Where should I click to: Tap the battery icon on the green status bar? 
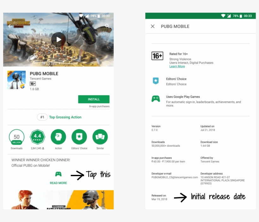point(241,16)
